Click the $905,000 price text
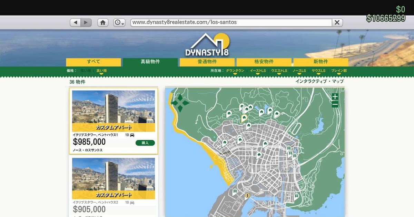This screenshot has height=217, width=414. tap(89, 209)
